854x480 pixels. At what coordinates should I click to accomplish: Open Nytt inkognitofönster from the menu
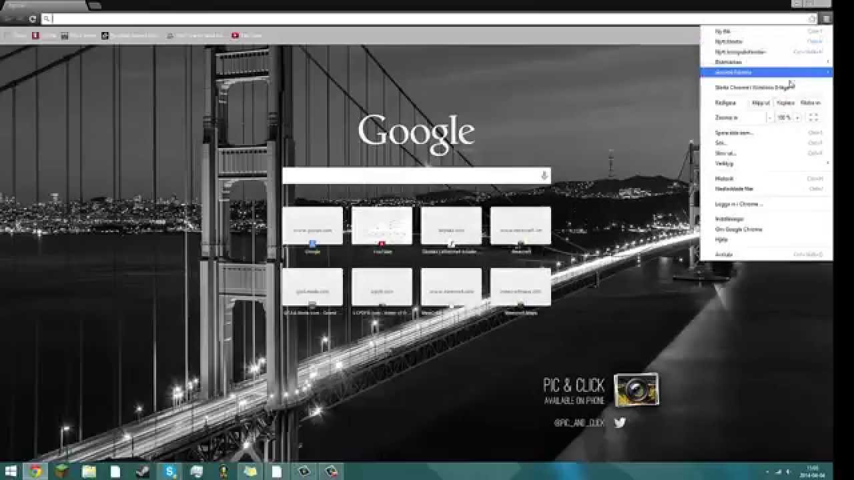point(766,52)
